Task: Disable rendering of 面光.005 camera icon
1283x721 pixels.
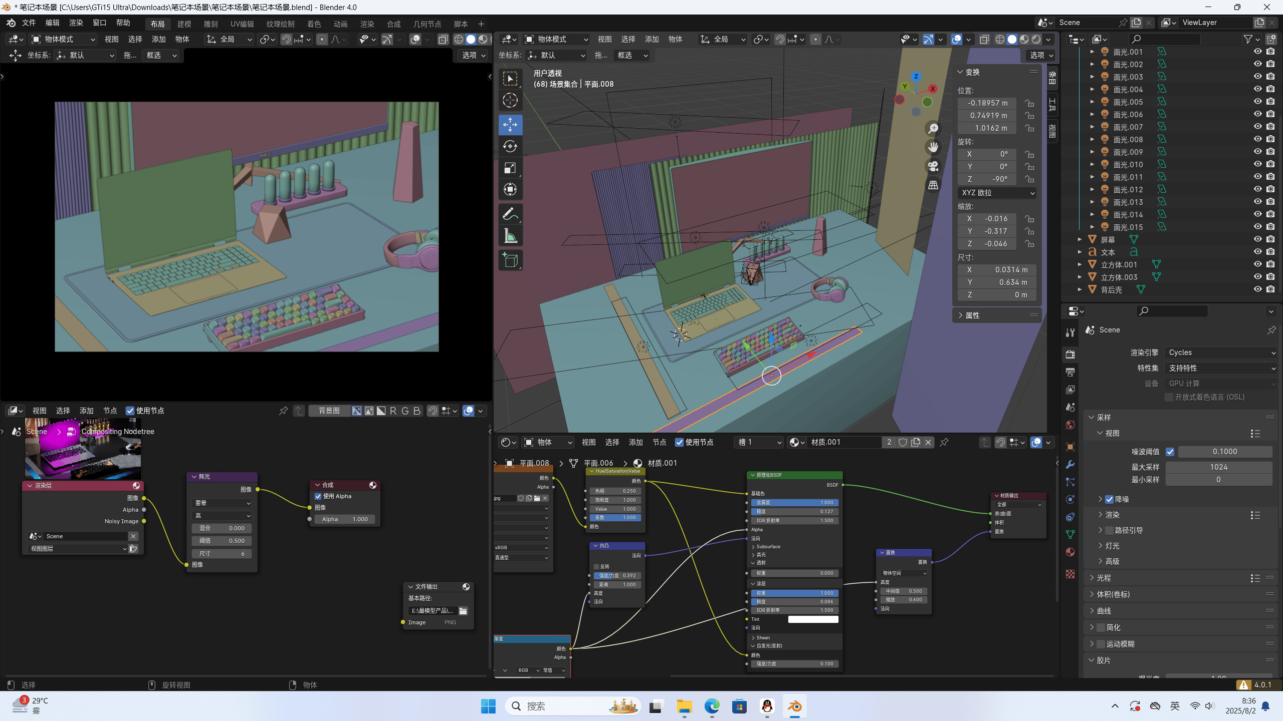Action: tap(1270, 102)
